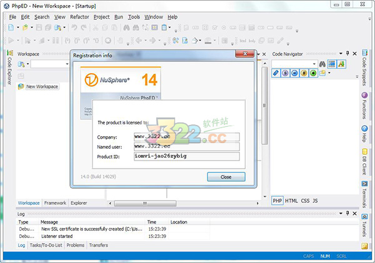This screenshot has height=263, width=375.
Task: Select New Workspace tree item
Action: point(42,87)
